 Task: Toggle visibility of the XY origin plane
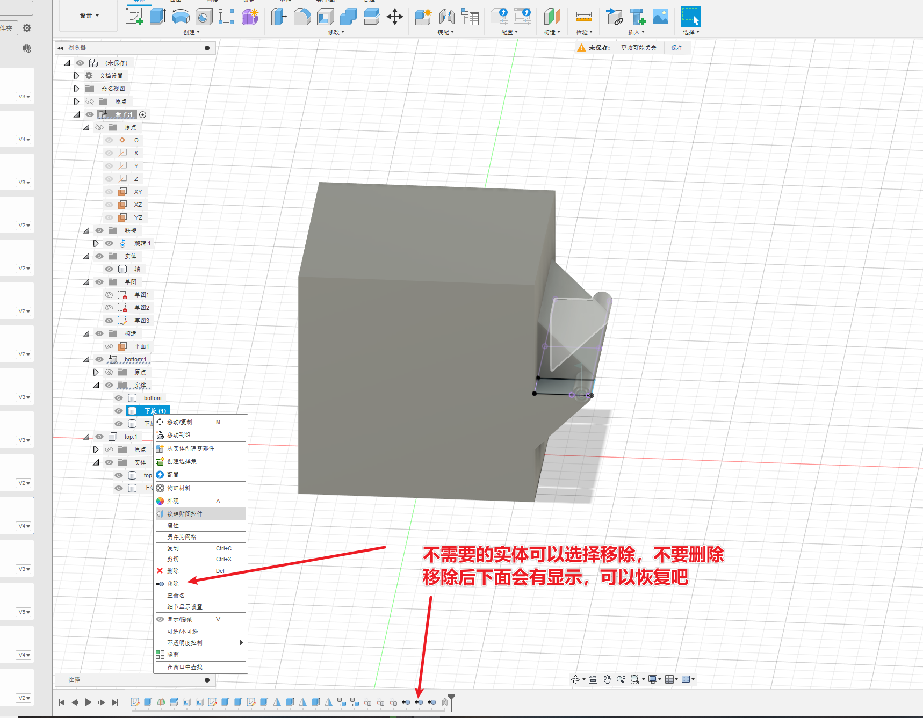pos(109,192)
